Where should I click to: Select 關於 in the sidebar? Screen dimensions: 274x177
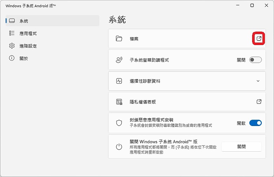52,58
